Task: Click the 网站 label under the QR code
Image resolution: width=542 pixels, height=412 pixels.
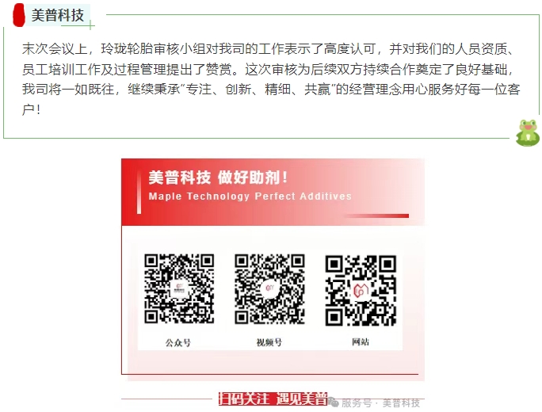Action: click(x=361, y=341)
